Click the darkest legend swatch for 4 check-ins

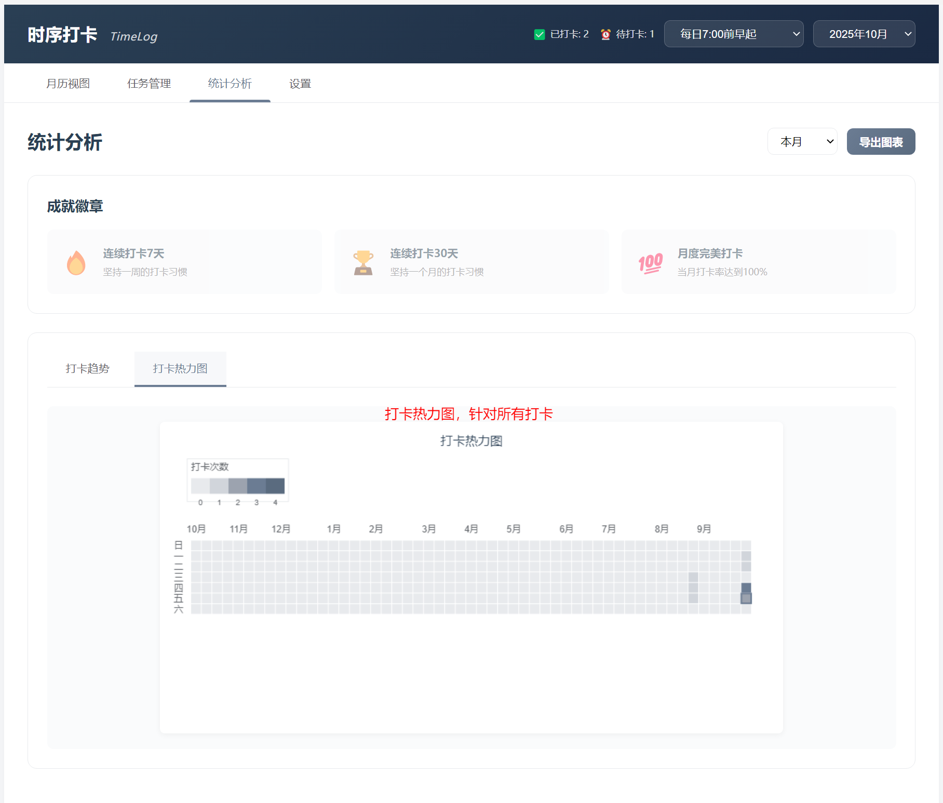pyautogui.click(x=275, y=486)
